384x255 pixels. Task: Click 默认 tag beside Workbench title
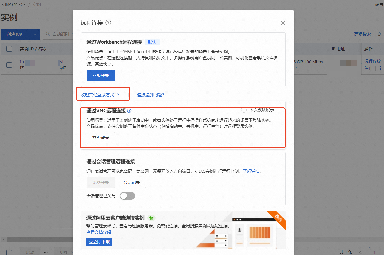click(152, 42)
